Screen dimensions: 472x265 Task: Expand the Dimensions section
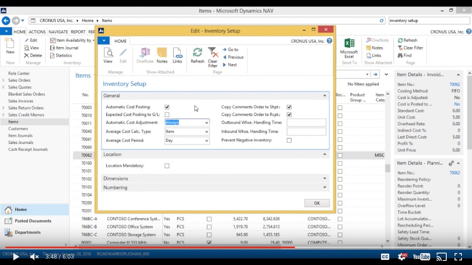tap(324, 178)
